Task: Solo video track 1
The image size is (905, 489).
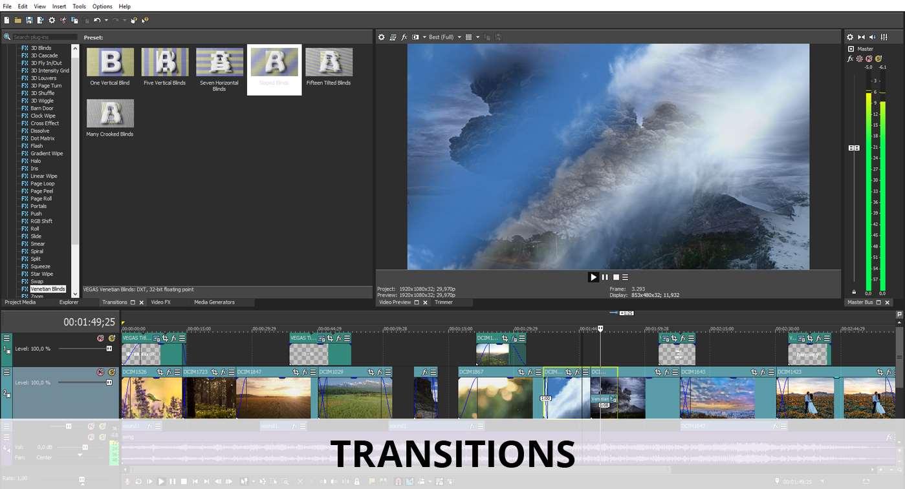Action: click(x=111, y=338)
